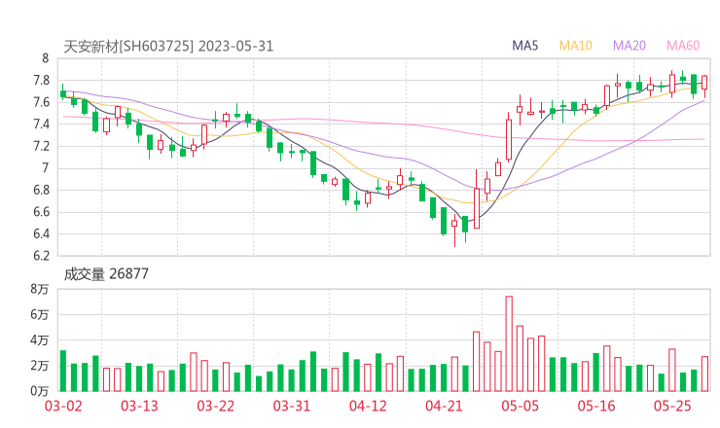Click the 05-05 date axis label
This screenshot has width=720, height=428.
pyautogui.click(x=521, y=406)
